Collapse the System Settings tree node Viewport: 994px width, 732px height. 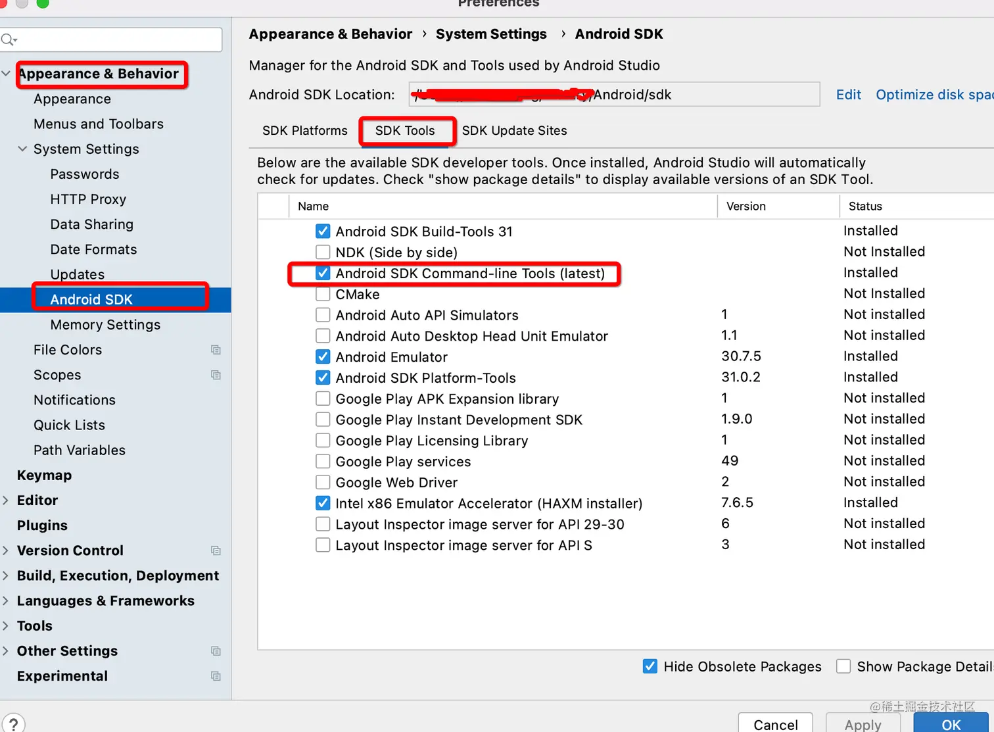(x=22, y=149)
